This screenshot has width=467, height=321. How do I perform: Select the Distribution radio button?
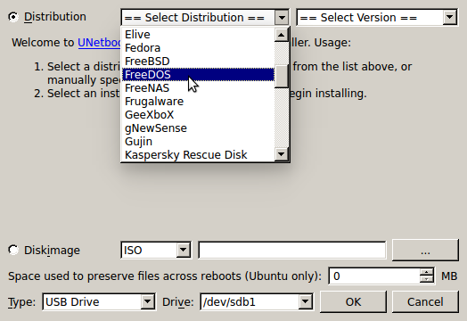coord(13,17)
